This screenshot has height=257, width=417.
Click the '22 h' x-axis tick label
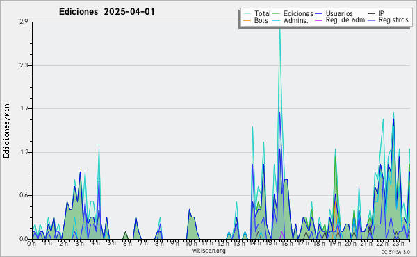click(383, 244)
